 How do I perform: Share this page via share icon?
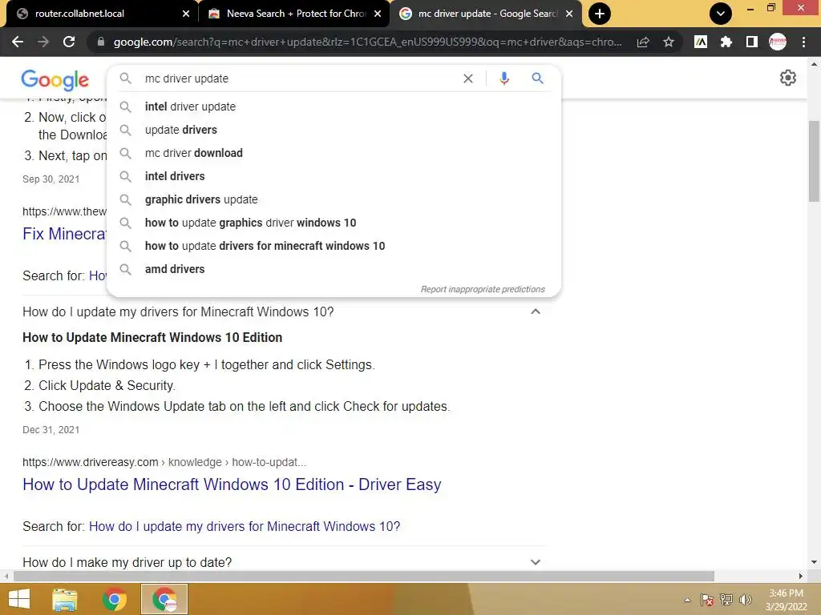[x=643, y=42]
